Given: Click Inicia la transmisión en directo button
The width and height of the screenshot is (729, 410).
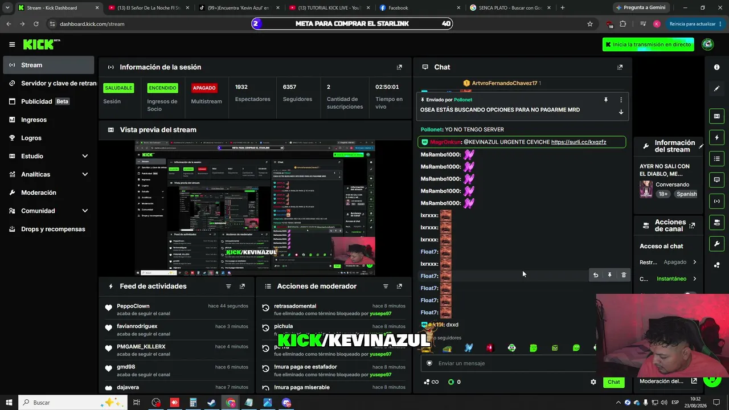Looking at the screenshot, I should 648,44.
